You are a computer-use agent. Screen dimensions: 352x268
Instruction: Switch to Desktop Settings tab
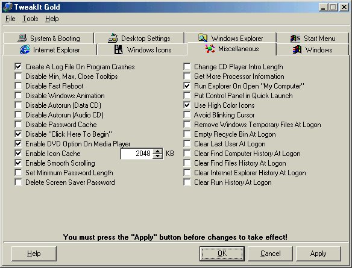[x=139, y=38]
